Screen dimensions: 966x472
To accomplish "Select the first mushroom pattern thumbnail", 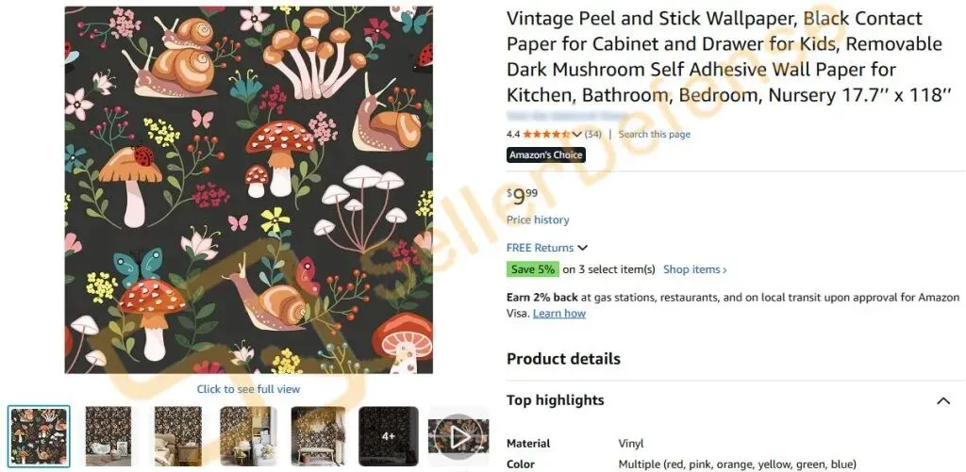I will pos(39,436).
